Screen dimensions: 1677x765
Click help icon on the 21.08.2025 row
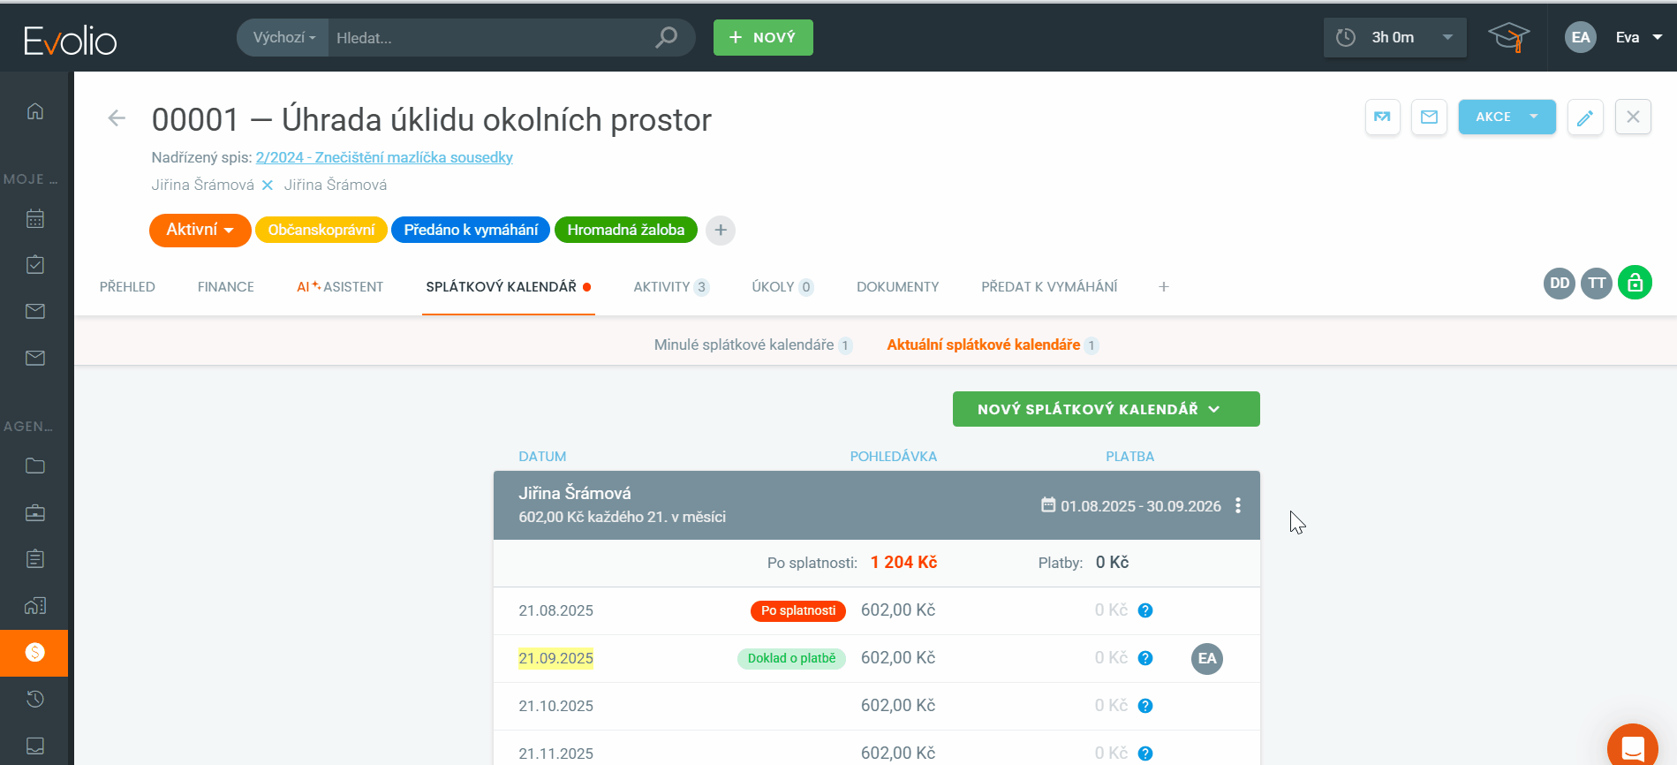pos(1145,610)
